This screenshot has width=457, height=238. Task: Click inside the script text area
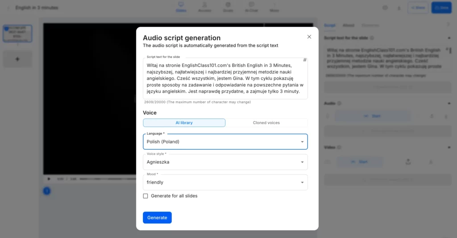(x=225, y=79)
